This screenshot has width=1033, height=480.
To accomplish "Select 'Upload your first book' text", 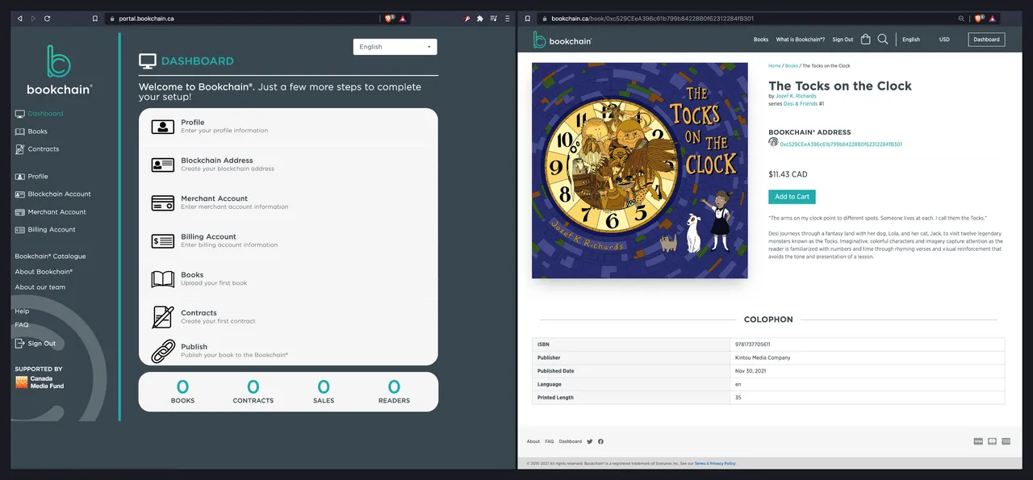I will (x=214, y=283).
